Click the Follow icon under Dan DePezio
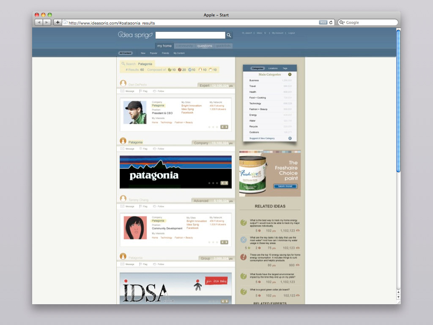The height and width of the screenshot is (325, 433). click(155, 91)
